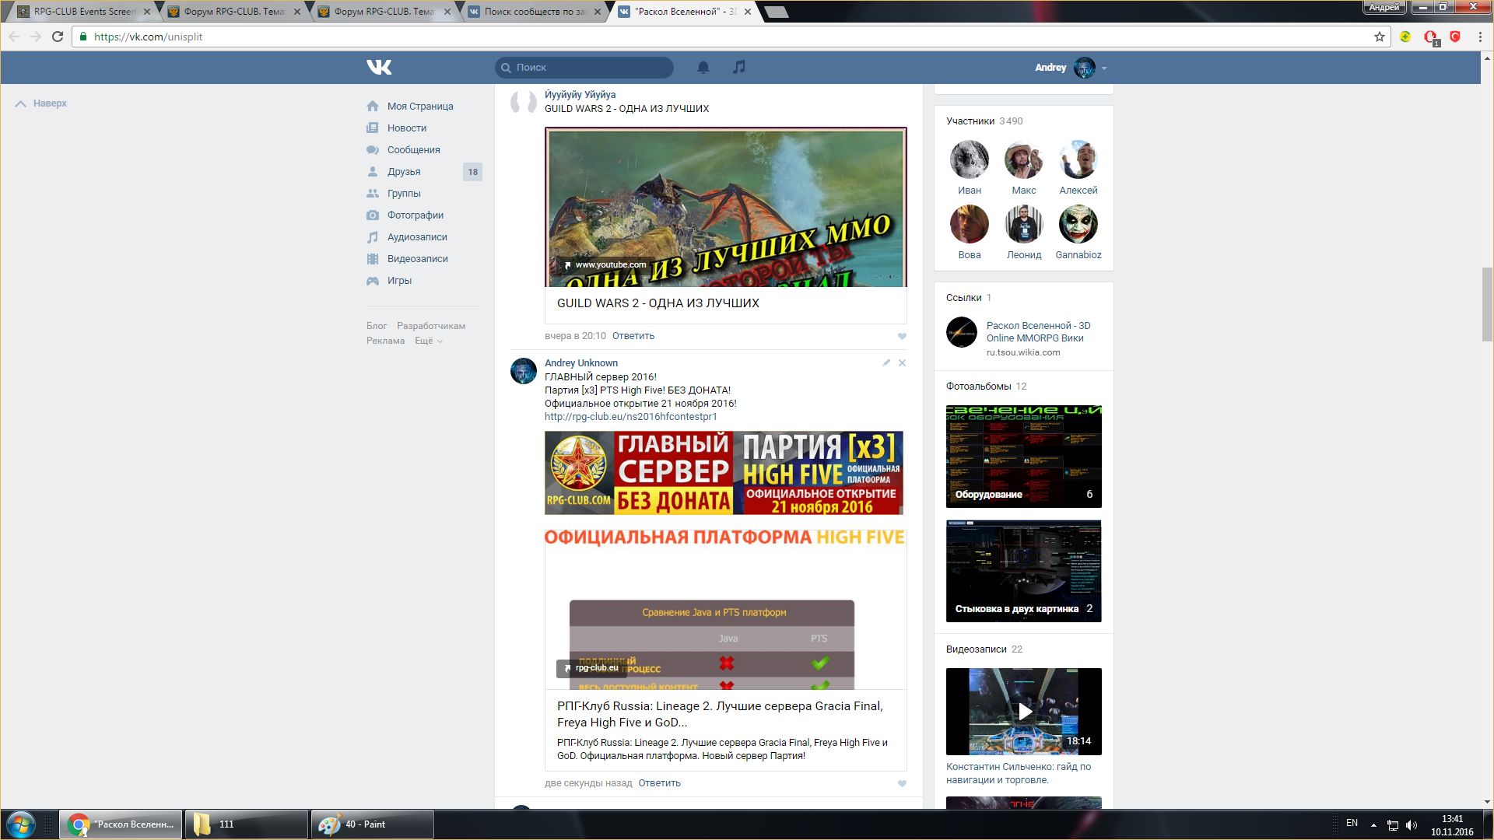Like the RPG-Club post heart

pyautogui.click(x=902, y=783)
